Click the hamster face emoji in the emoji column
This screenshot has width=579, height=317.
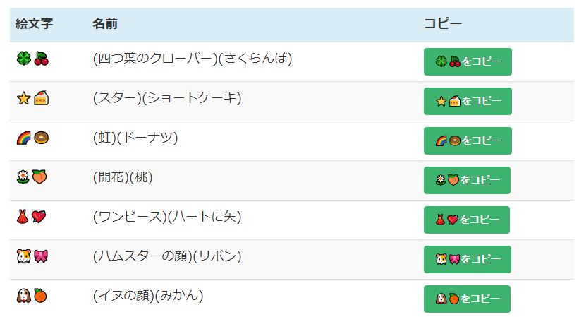click(x=23, y=256)
